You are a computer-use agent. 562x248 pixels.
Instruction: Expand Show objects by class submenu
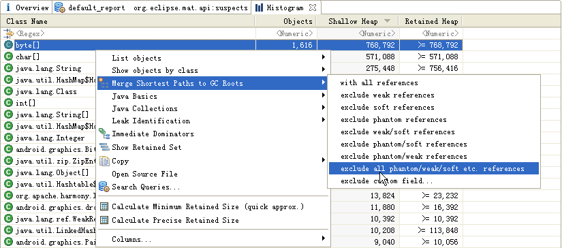[x=213, y=70]
